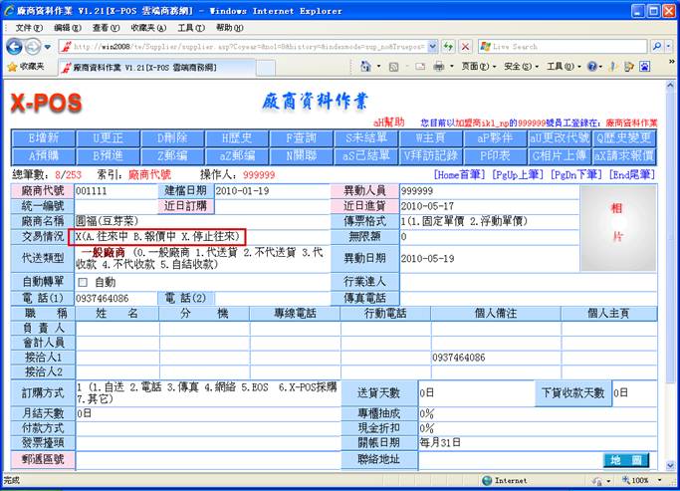Viewport: 680px width, 491px height.
Task: Click the home page icon in command bar
Action: pyautogui.click(x=365, y=66)
